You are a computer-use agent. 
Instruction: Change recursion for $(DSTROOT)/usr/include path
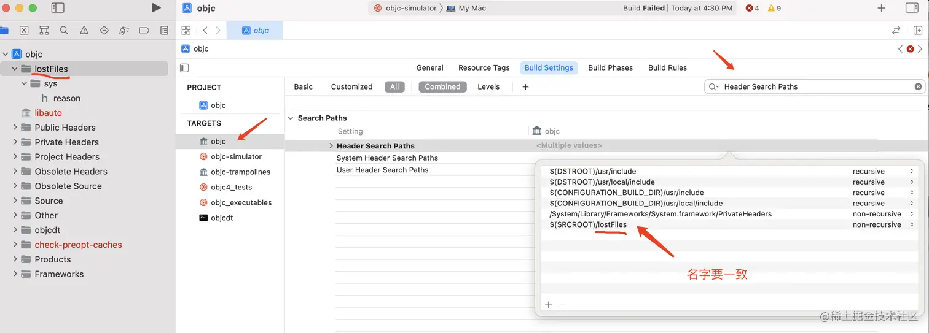click(882, 171)
